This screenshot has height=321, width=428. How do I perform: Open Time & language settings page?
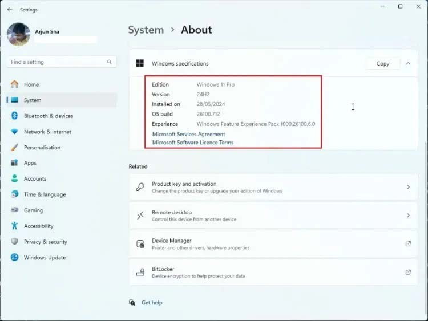(x=45, y=194)
